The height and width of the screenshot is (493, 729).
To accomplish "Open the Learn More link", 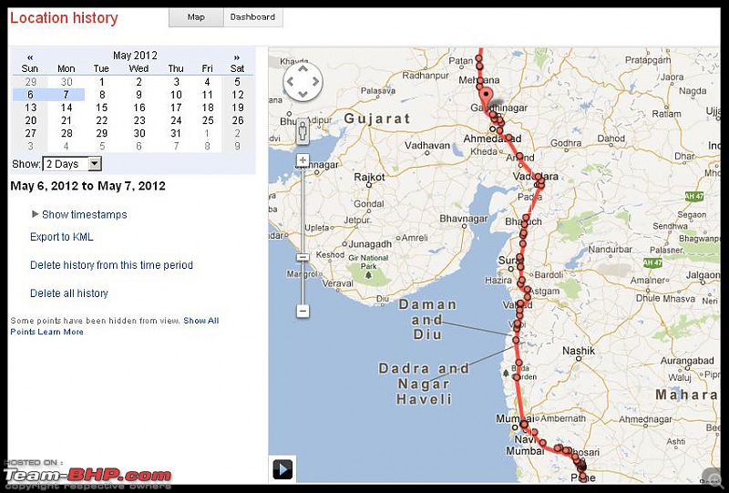I will 60,332.
